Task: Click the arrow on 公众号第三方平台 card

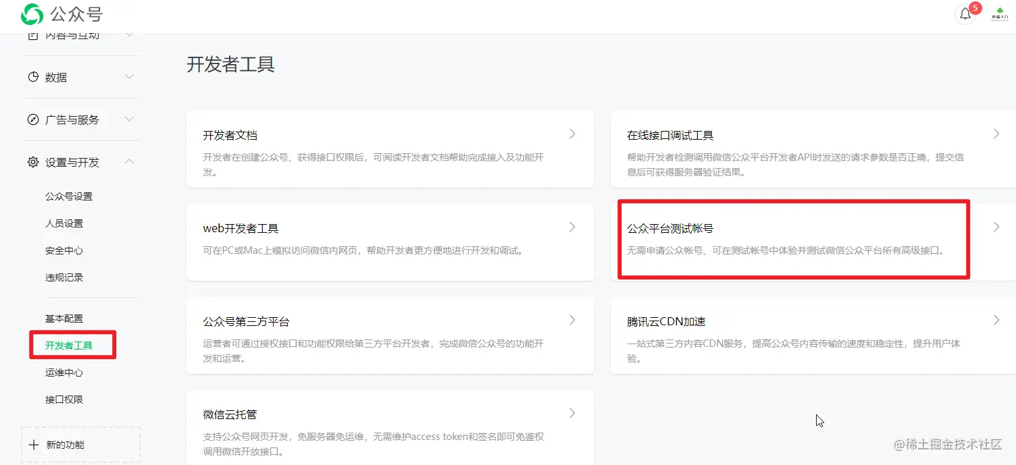Action: pyautogui.click(x=572, y=320)
